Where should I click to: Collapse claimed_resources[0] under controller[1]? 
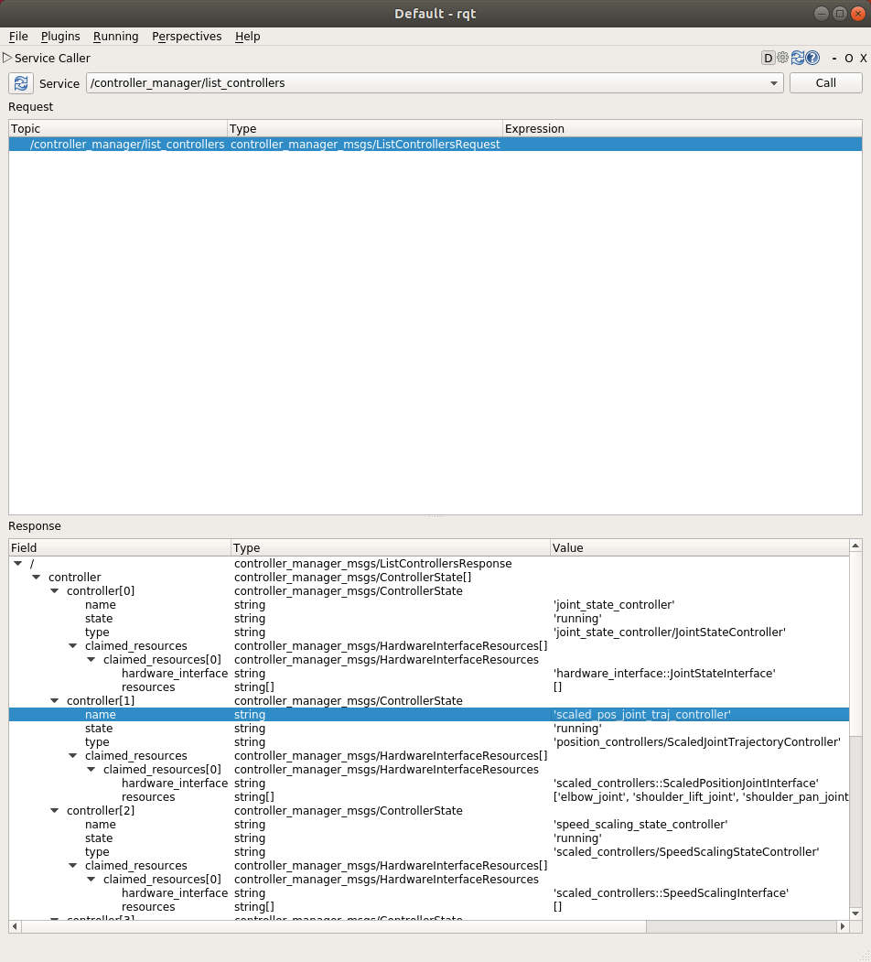[91, 770]
